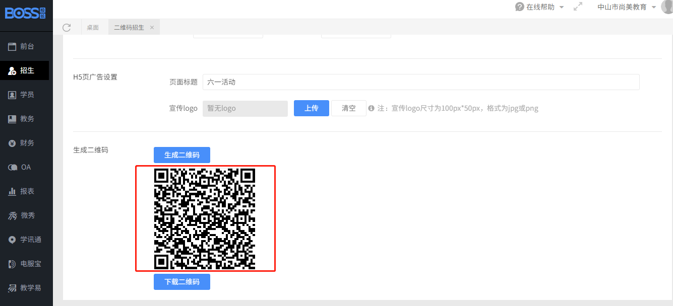Click the 电服宝 sidebar icon
This screenshot has height=306, width=673.
point(12,264)
